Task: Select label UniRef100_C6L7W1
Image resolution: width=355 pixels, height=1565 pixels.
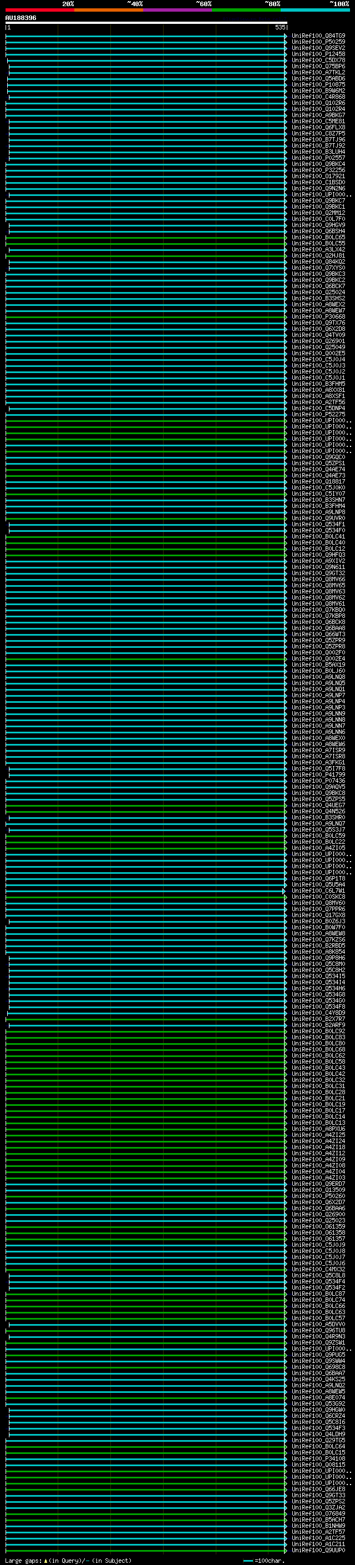Action: click(x=318, y=890)
